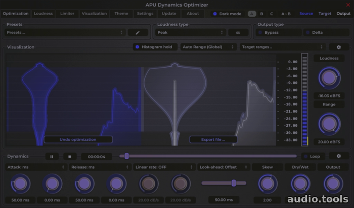Toggle Loop playback
The height and width of the screenshot is (208, 354).
313,157
